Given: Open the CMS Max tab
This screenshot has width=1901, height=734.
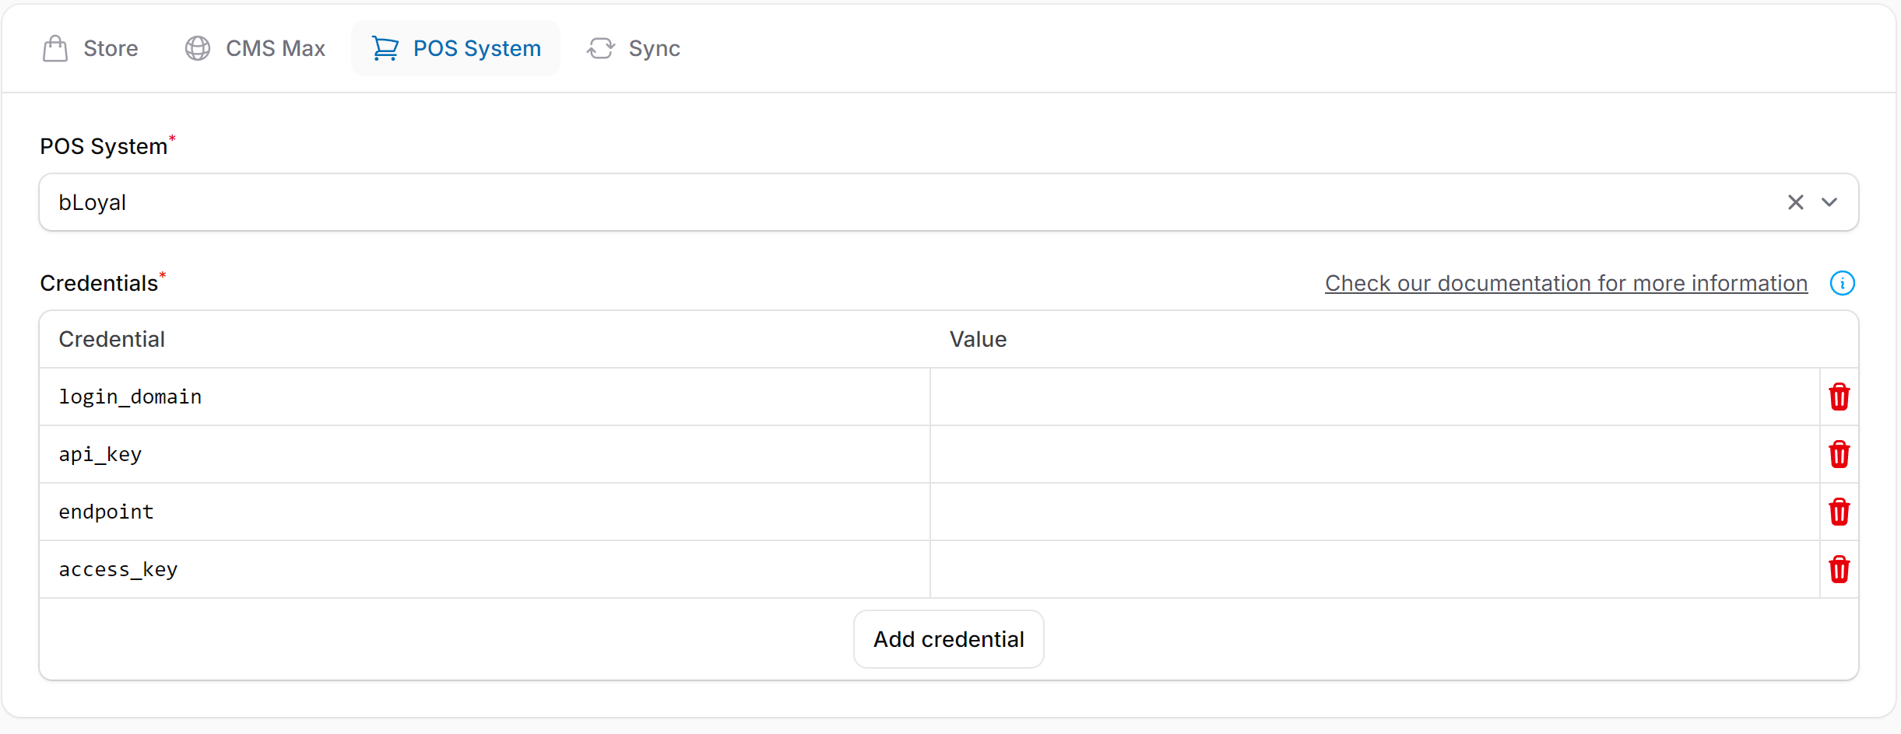Looking at the screenshot, I should click(x=255, y=48).
